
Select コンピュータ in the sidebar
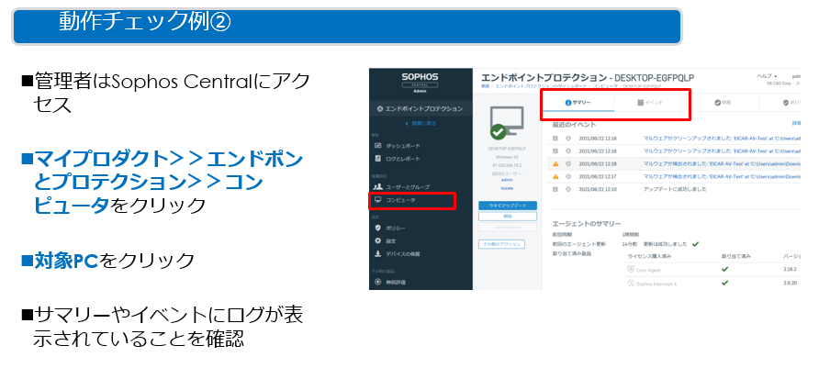pyautogui.click(x=400, y=200)
